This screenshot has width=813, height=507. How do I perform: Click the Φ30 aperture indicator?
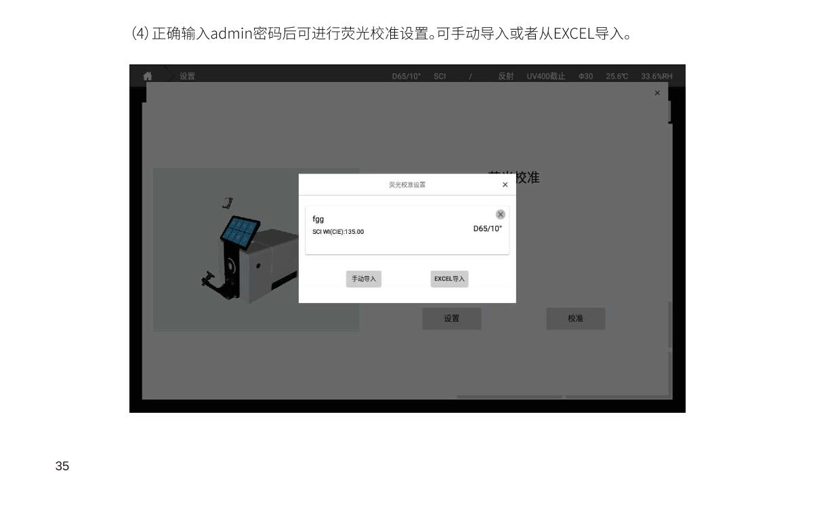pyautogui.click(x=585, y=77)
